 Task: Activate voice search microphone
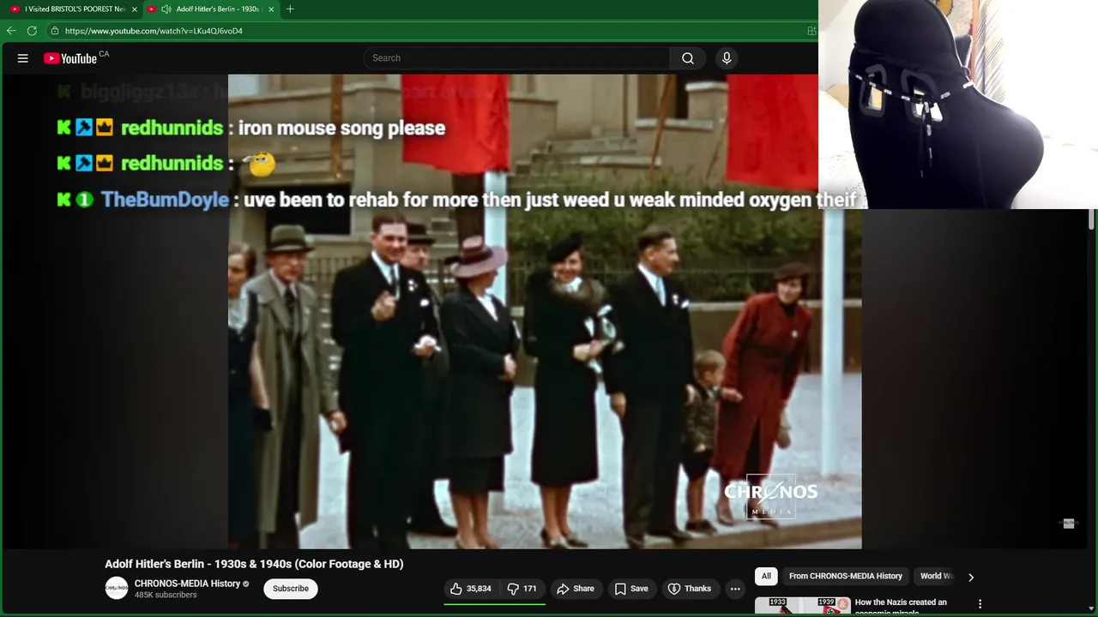727,58
